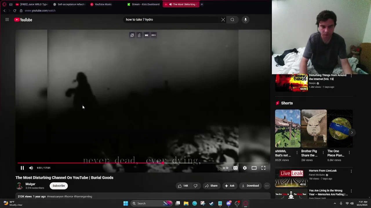This screenshot has height=208, width=371.
Task: Open the Mulgar channel name link
Action: tap(30, 184)
